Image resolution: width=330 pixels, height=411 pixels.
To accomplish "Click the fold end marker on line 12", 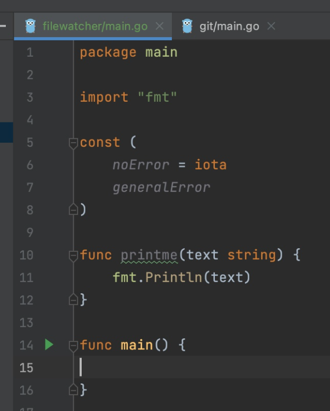I will [74, 300].
